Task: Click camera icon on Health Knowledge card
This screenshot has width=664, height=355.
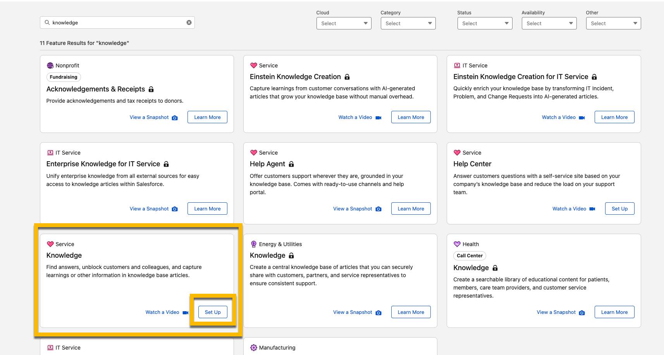Action: (x=582, y=312)
